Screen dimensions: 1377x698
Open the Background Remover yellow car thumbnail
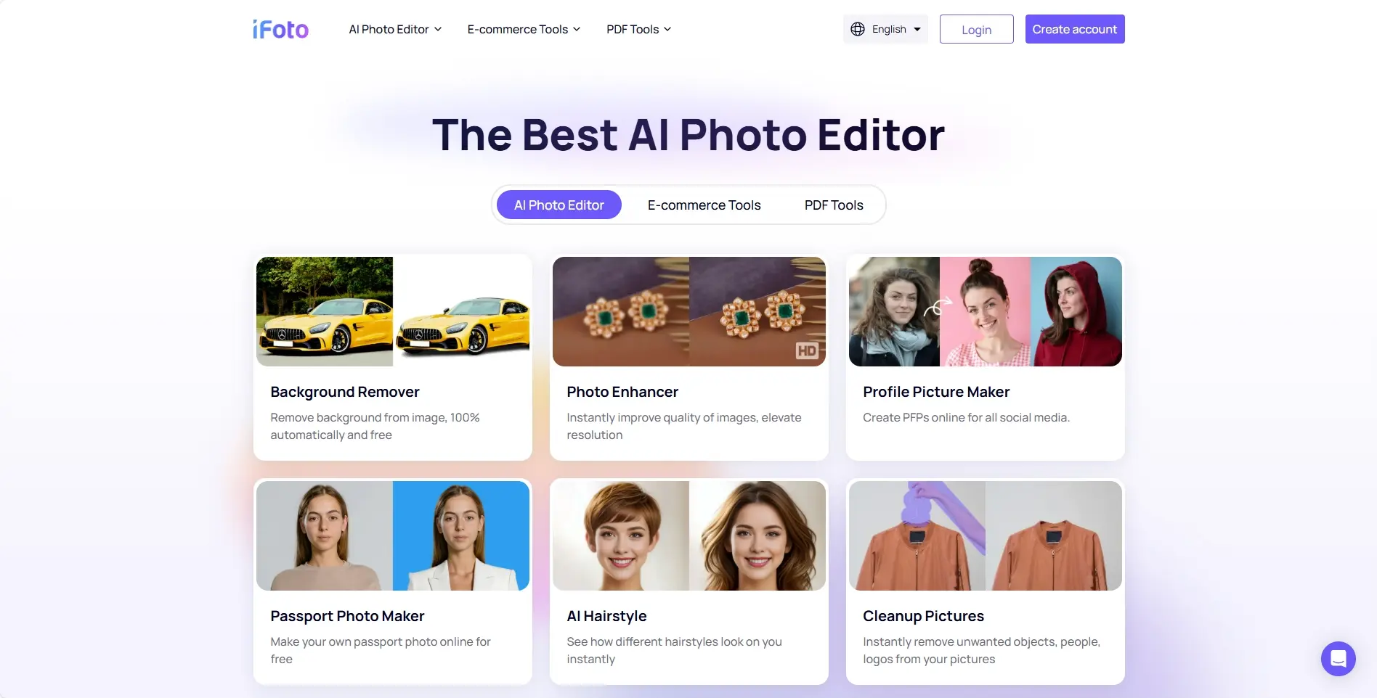393,311
